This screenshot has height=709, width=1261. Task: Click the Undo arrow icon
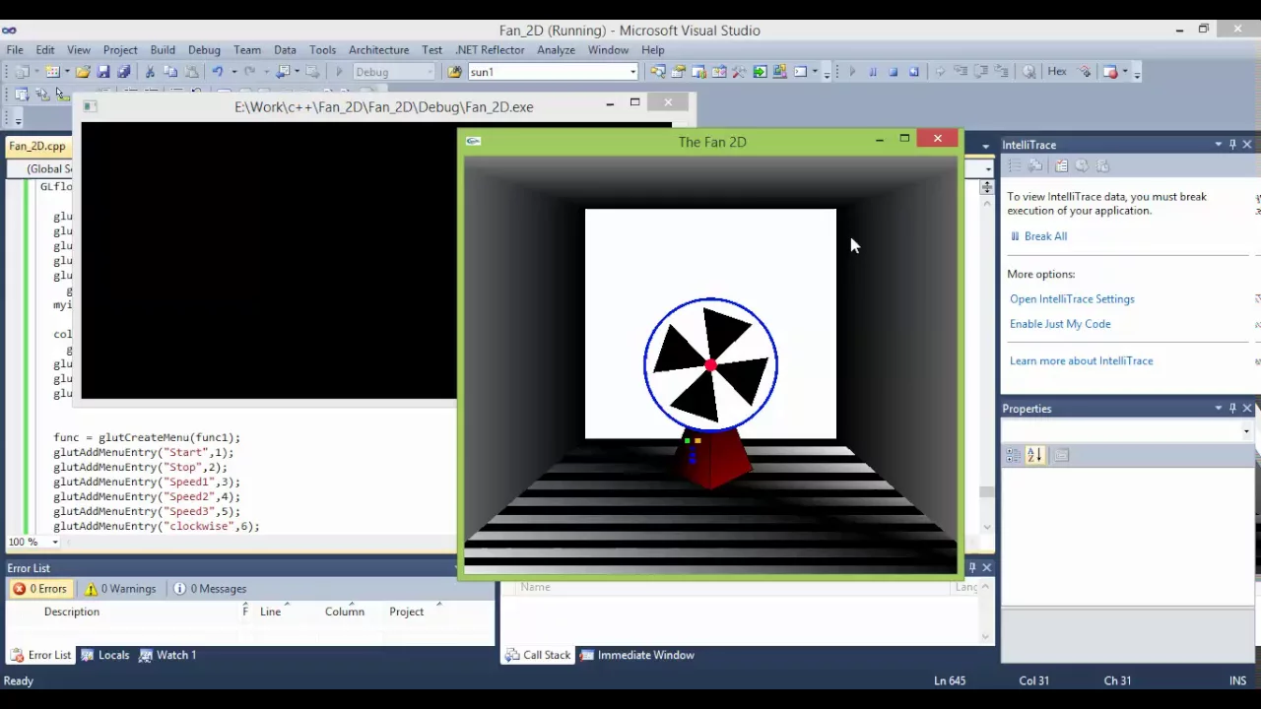218,72
